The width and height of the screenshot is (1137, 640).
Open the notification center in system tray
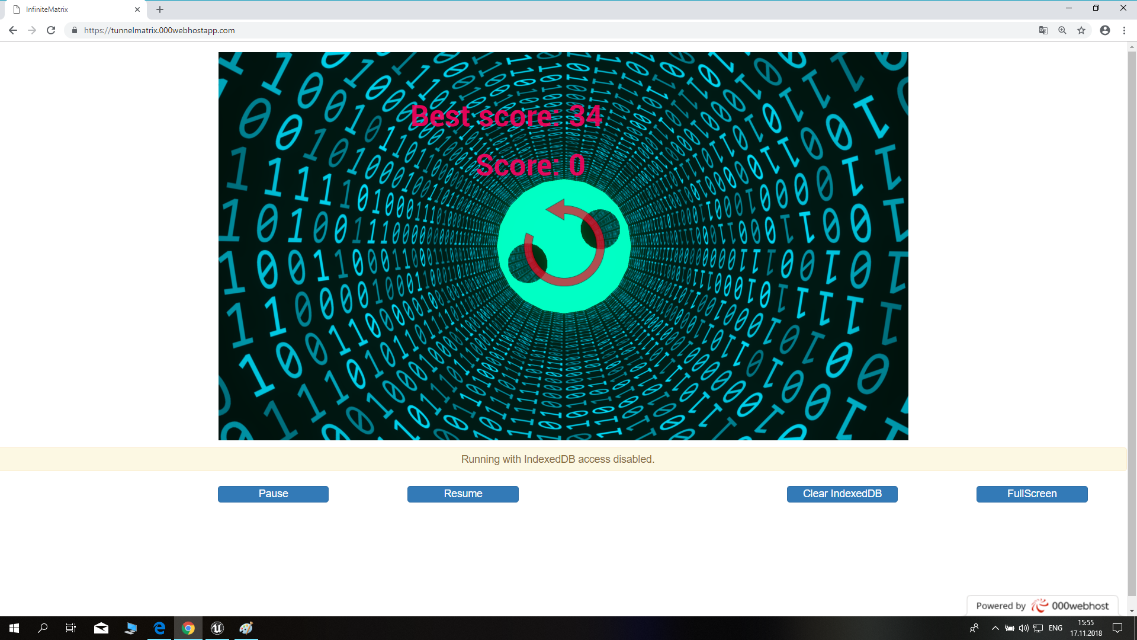(x=1118, y=628)
